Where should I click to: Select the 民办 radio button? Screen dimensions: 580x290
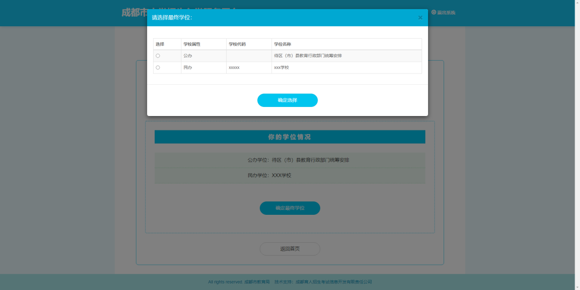[158, 68]
